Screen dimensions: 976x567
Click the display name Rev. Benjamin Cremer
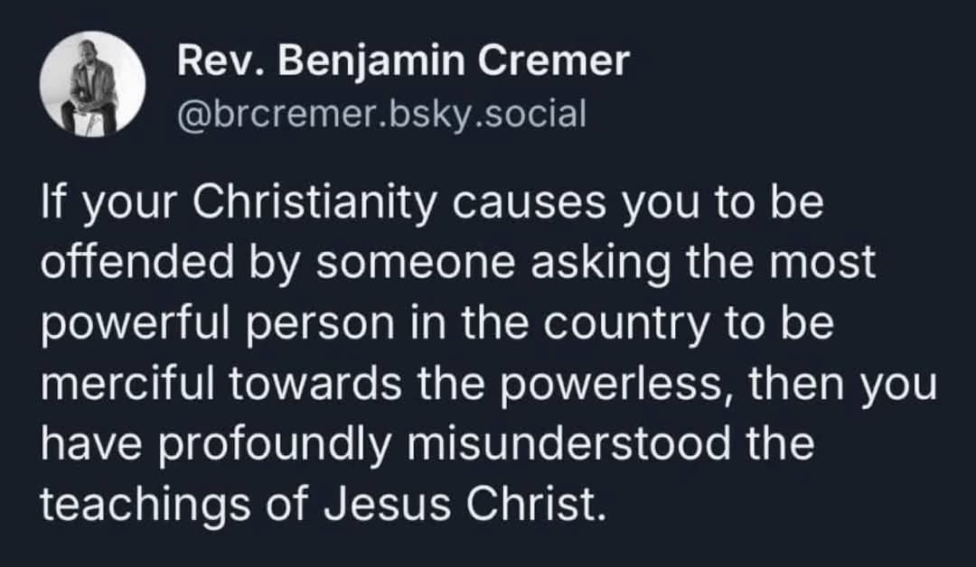[x=403, y=61]
